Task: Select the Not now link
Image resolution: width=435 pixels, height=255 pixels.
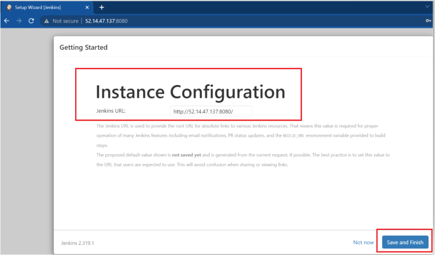Action: point(363,242)
